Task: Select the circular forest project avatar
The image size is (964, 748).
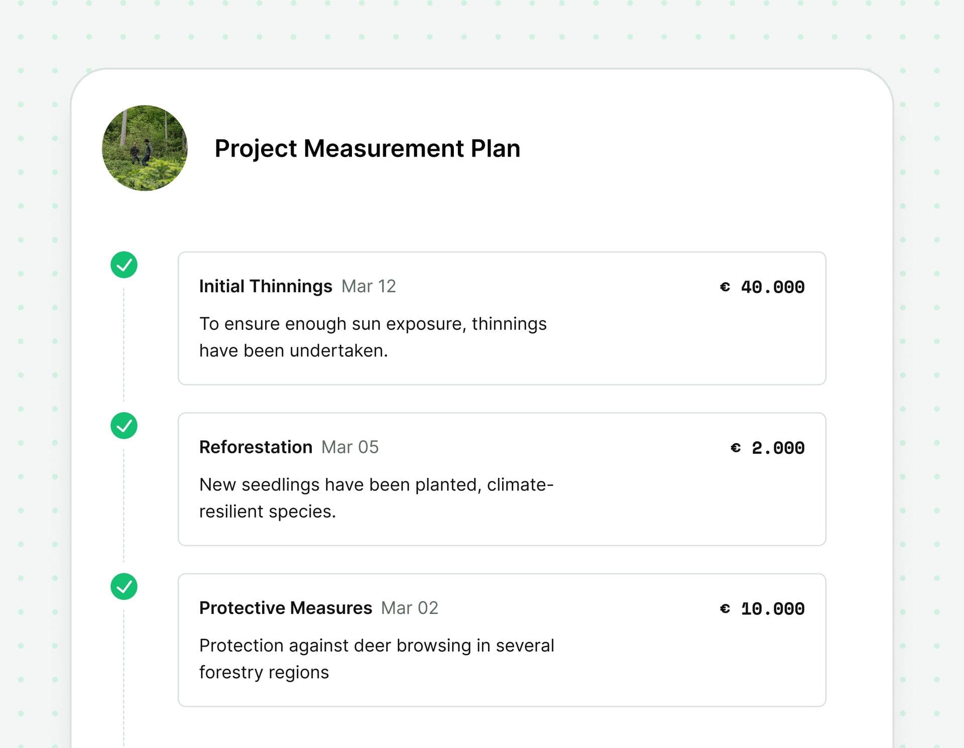Action: click(145, 149)
